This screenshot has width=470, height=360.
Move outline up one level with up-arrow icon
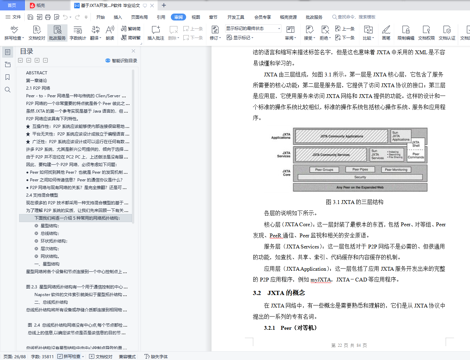coord(29,60)
